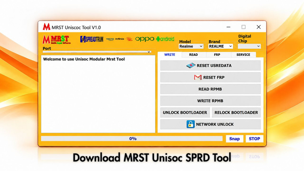Open the SERVICE tab
Viewport: 304px width, 171px height.
[243, 55]
